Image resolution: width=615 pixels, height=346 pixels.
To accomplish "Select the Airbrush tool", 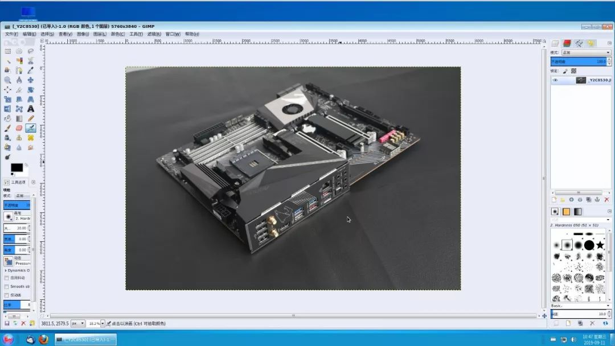I will click(31, 128).
